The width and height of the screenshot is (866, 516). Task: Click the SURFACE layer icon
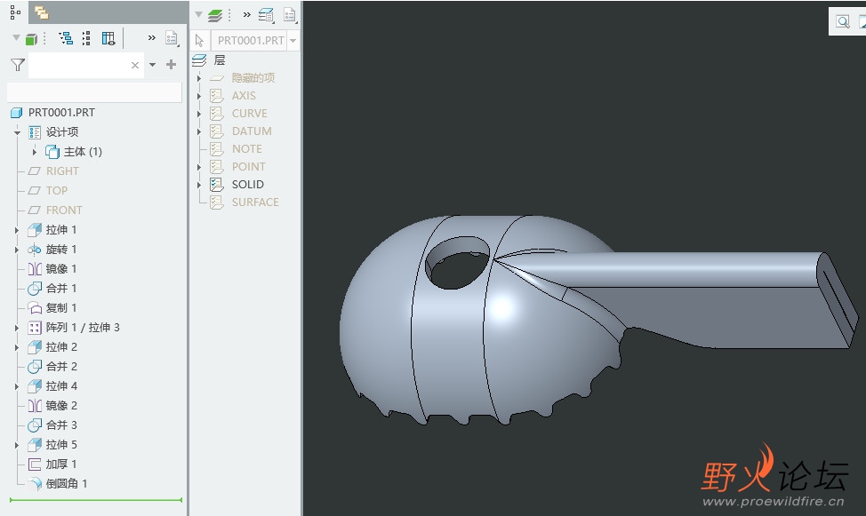pos(217,202)
